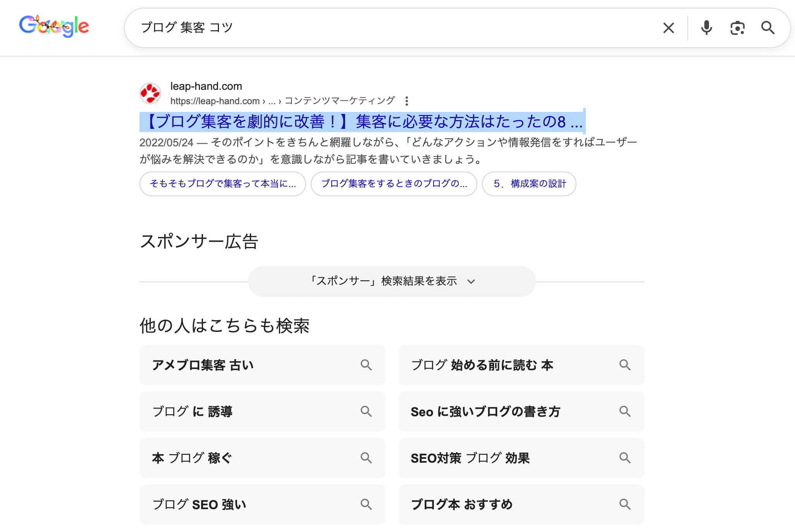Click the Google doodle logo
Viewport: 795px width, 532px height.
[x=54, y=26]
